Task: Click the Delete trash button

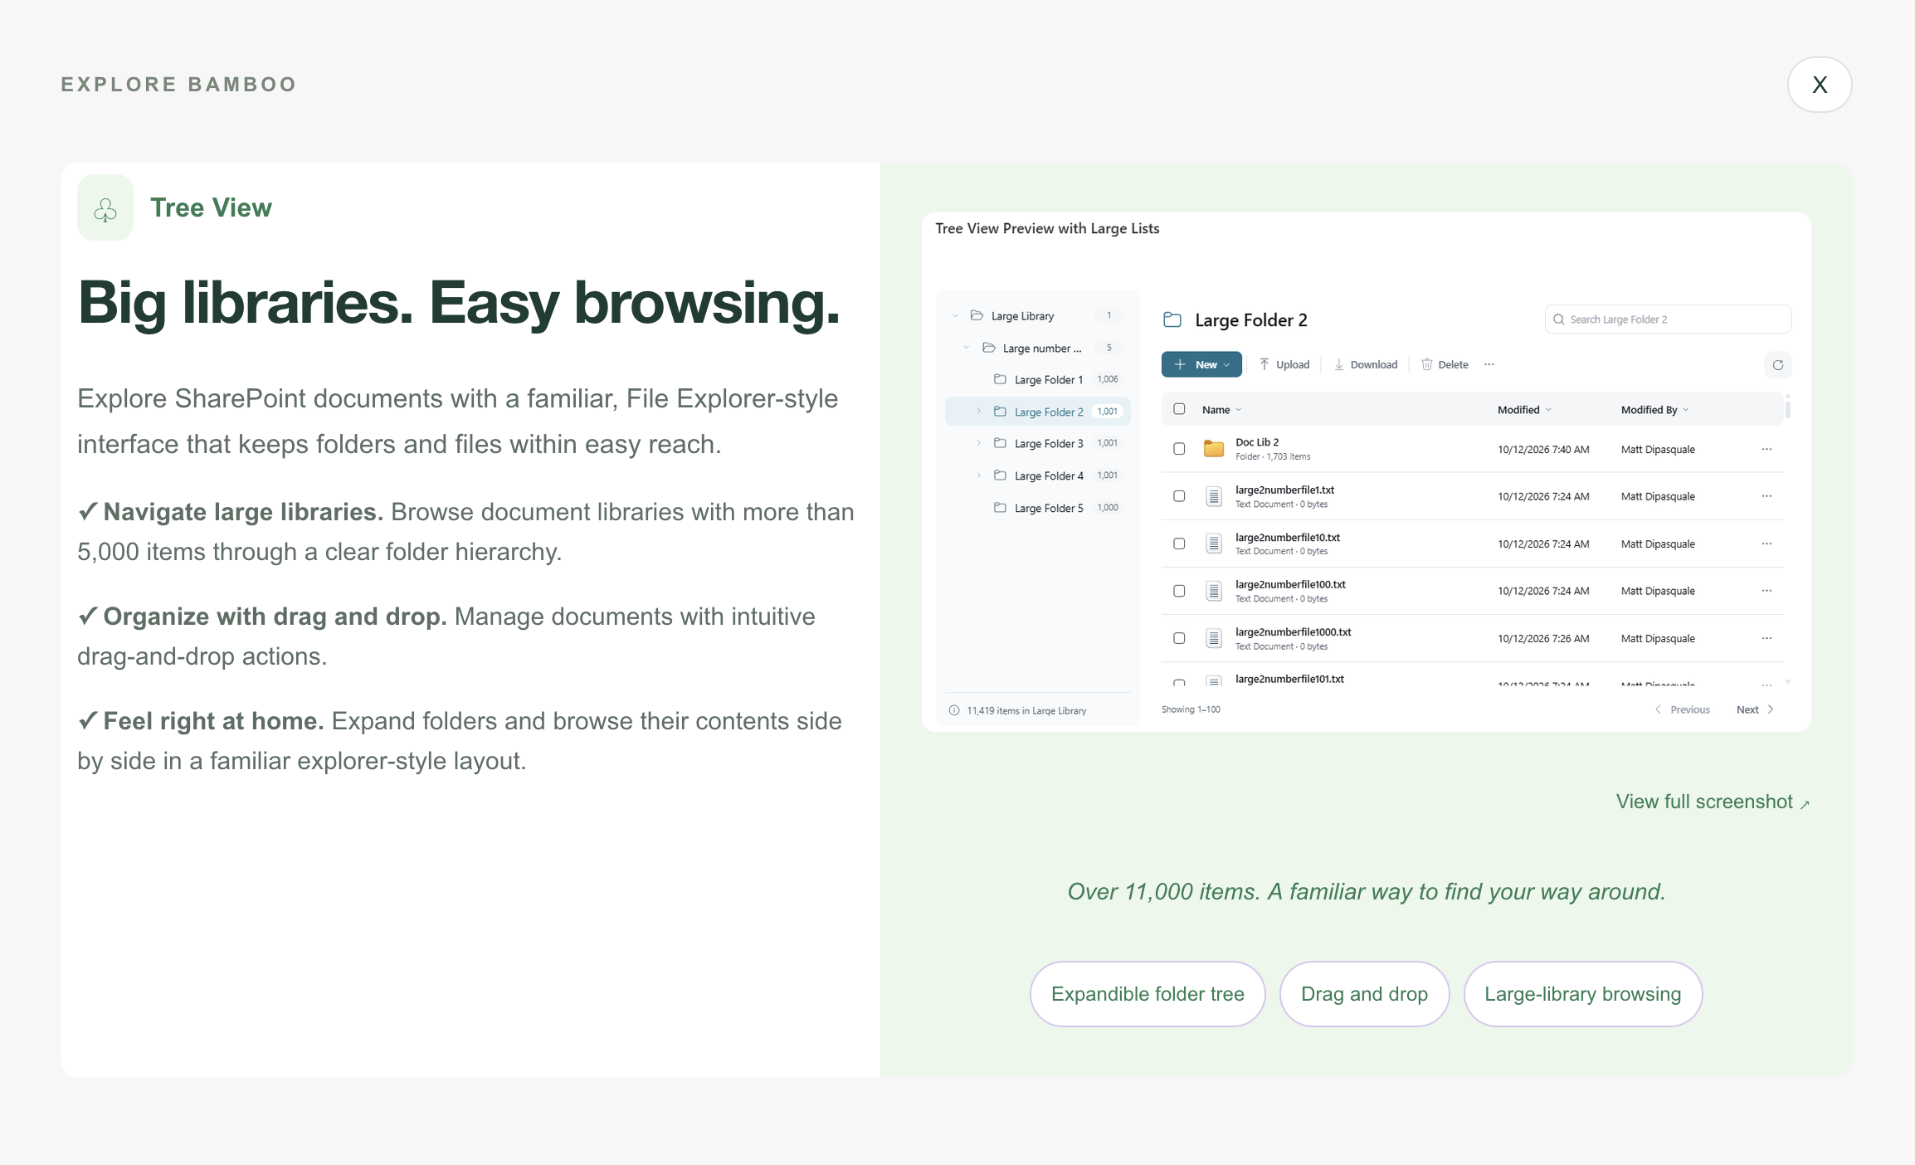Action: pyautogui.click(x=1445, y=364)
